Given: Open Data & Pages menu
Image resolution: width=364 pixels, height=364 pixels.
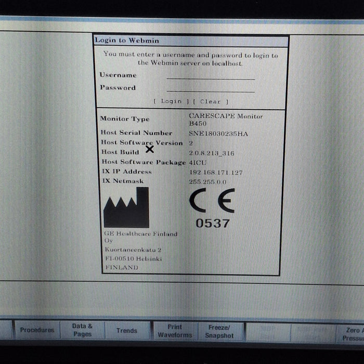Looking at the screenshot, I should [x=82, y=330].
